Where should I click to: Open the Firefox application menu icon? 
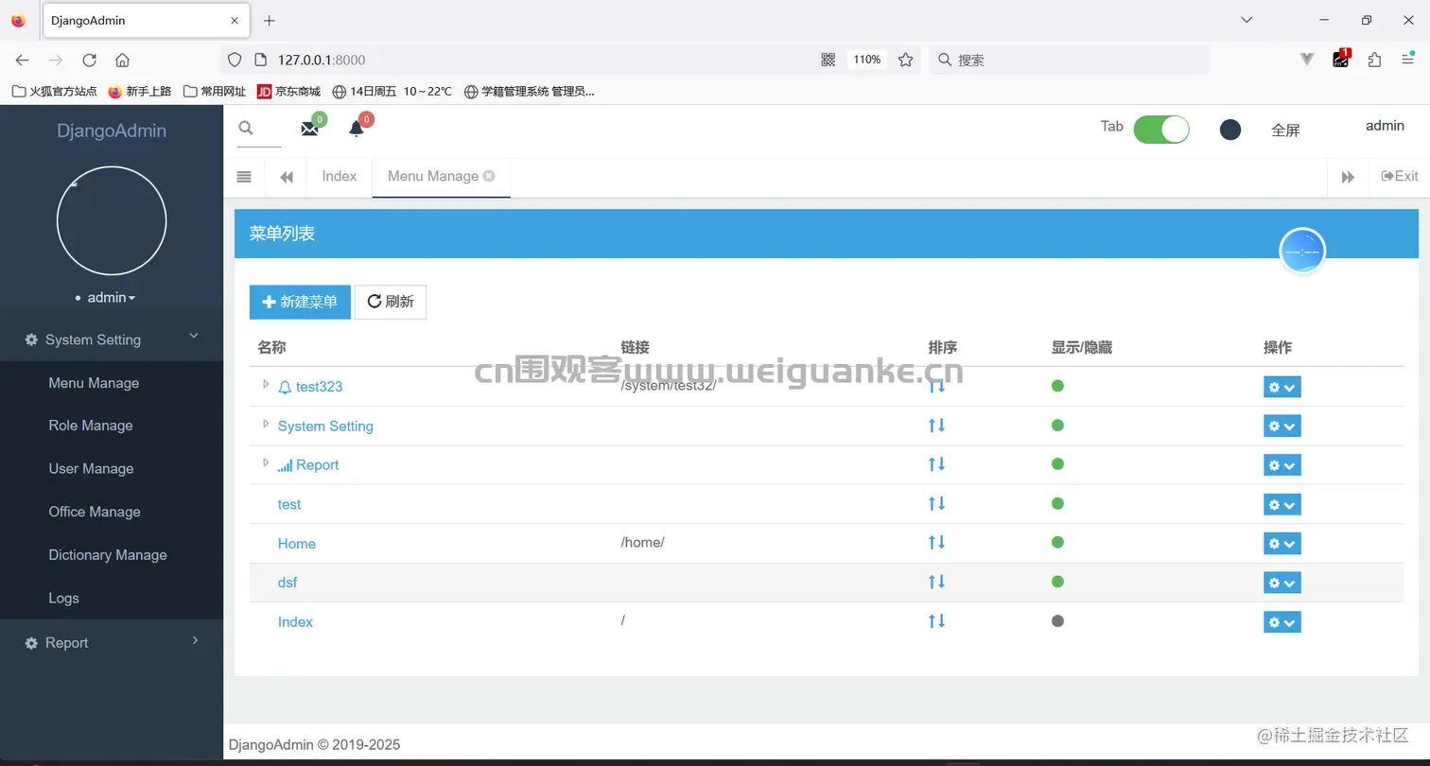click(x=1407, y=60)
